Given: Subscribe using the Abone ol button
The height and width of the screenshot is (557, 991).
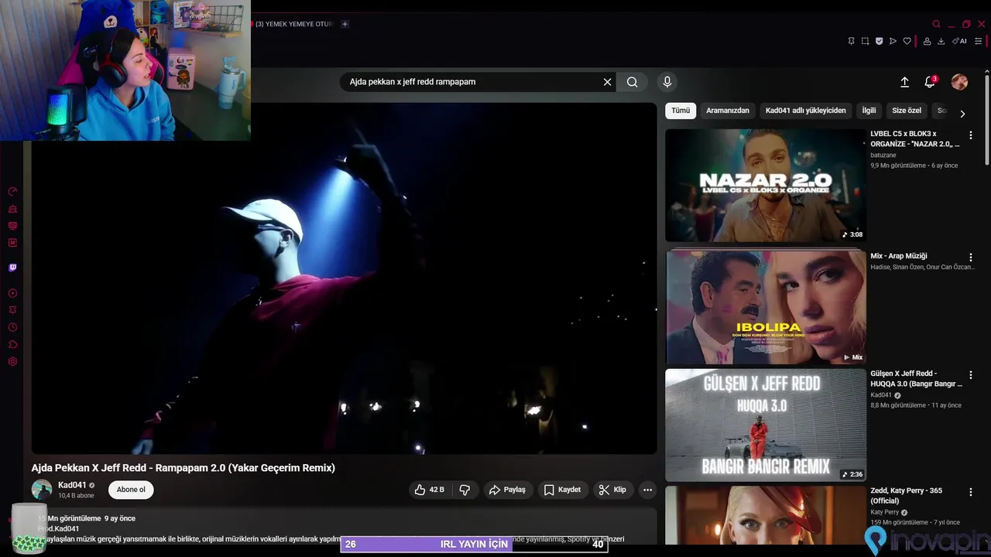Looking at the screenshot, I should [131, 490].
